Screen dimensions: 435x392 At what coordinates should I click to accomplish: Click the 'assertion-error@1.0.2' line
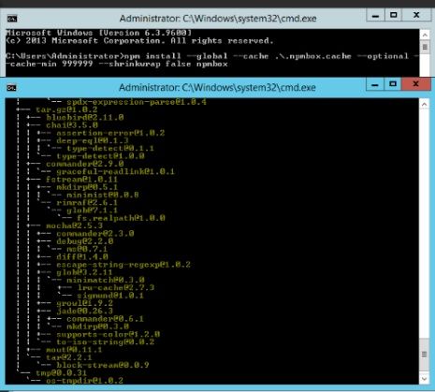(110, 133)
